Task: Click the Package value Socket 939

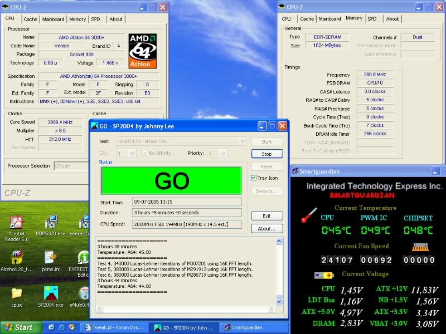Action: click(x=81, y=54)
